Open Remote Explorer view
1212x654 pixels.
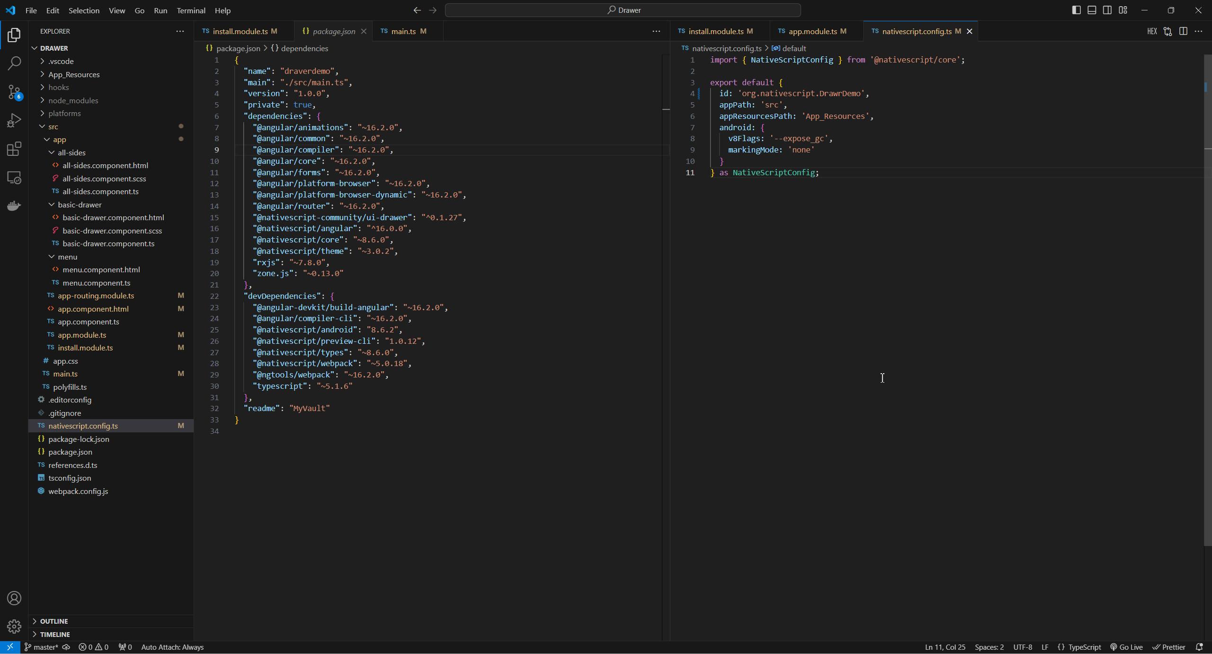point(14,178)
